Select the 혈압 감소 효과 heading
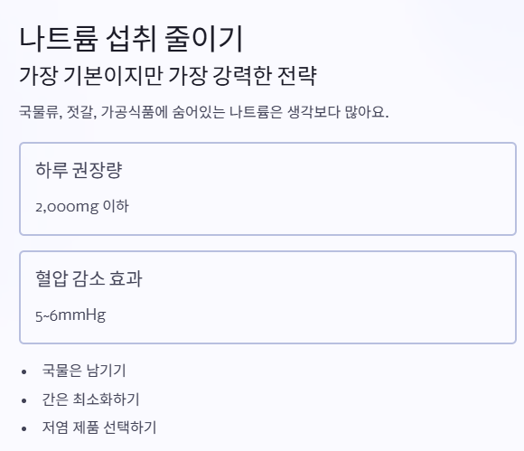Viewport: 524px width, 451px height. (89, 278)
